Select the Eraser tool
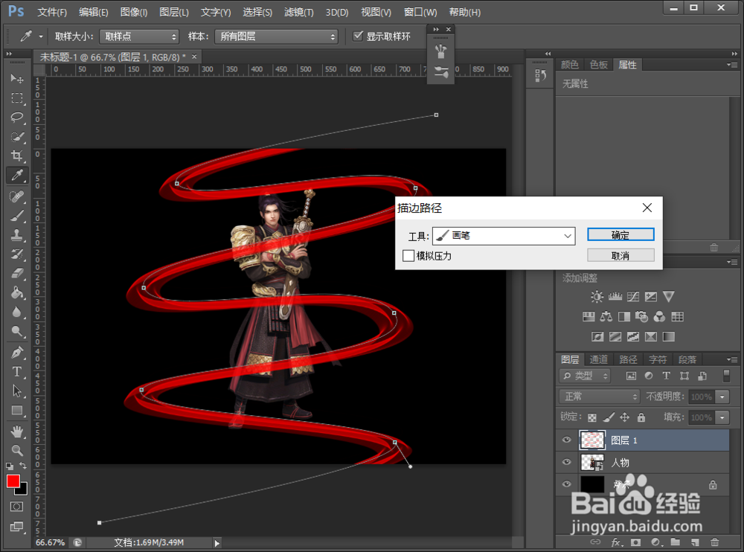The width and height of the screenshot is (744, 552). tap(17, 273)
